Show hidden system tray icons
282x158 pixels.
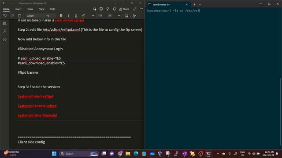click(x=218, y=154)
